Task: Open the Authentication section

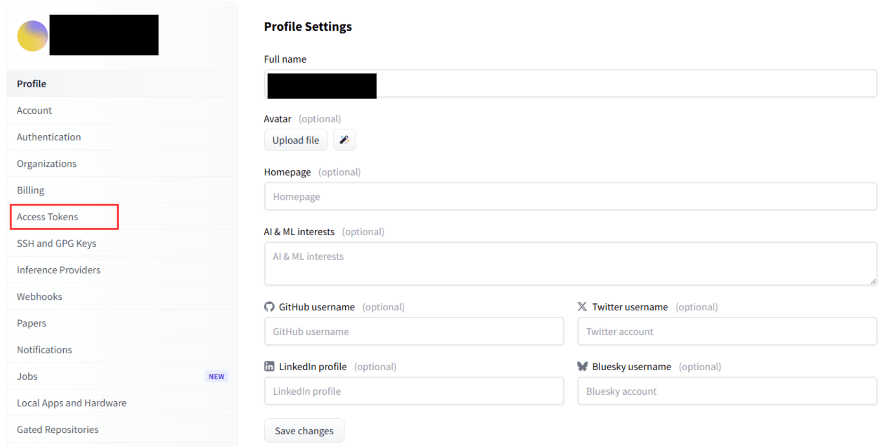Action: (49, 137)
